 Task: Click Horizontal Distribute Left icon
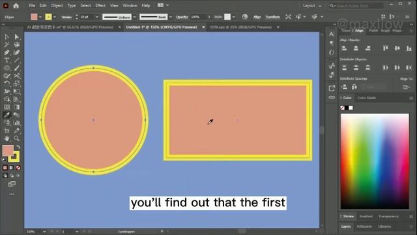click(x=385, y=68)
